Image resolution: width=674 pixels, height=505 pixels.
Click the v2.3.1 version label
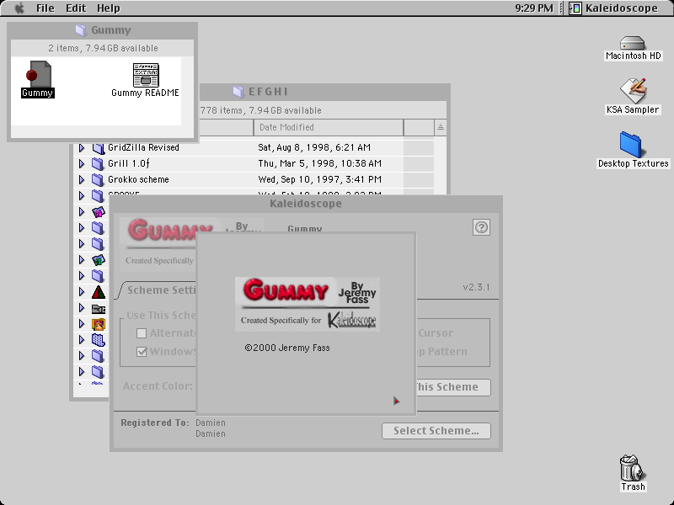[x=476, y=287]
